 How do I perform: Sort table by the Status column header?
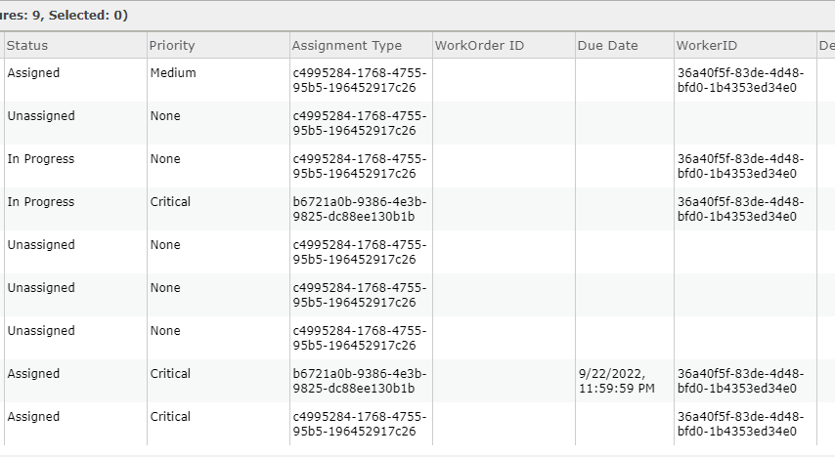pyautogui.click(x=75, y=46)
